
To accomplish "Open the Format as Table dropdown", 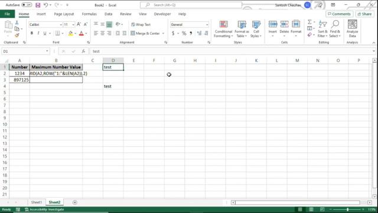I will point(242,29).
